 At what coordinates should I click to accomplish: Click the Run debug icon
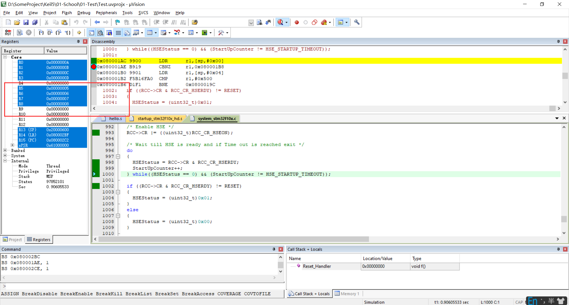click(x=20, y=33)
